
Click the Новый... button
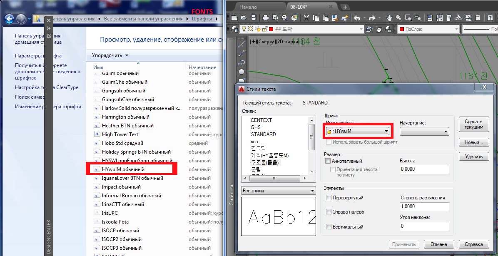(x=473, y=142)
